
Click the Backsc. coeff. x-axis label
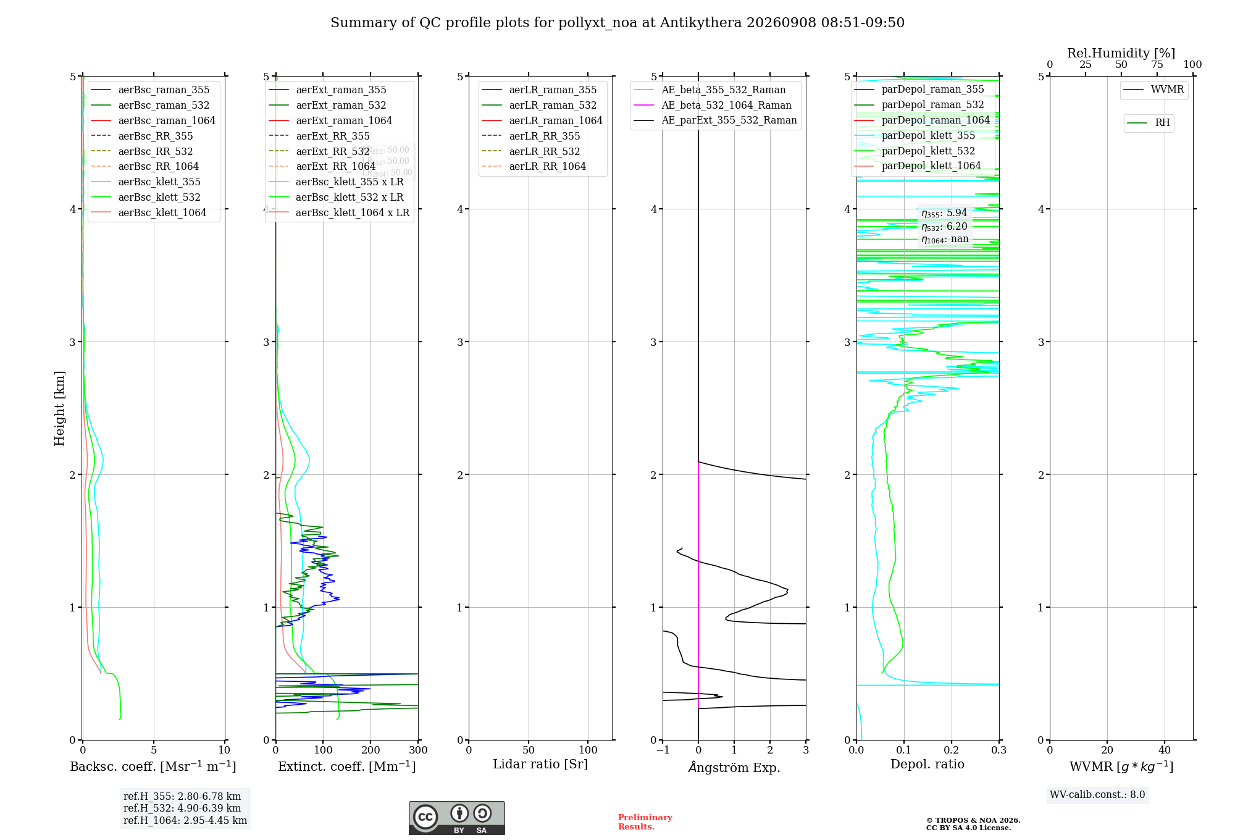153,766
